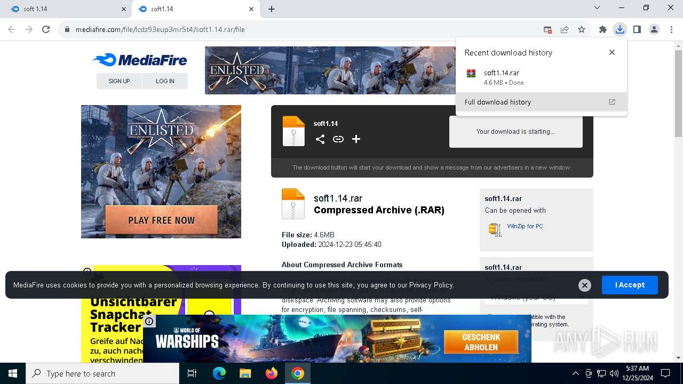This screenshot has width=683, height=384.
Task: Click the taskbar search box
Action: tap(102, 373)
